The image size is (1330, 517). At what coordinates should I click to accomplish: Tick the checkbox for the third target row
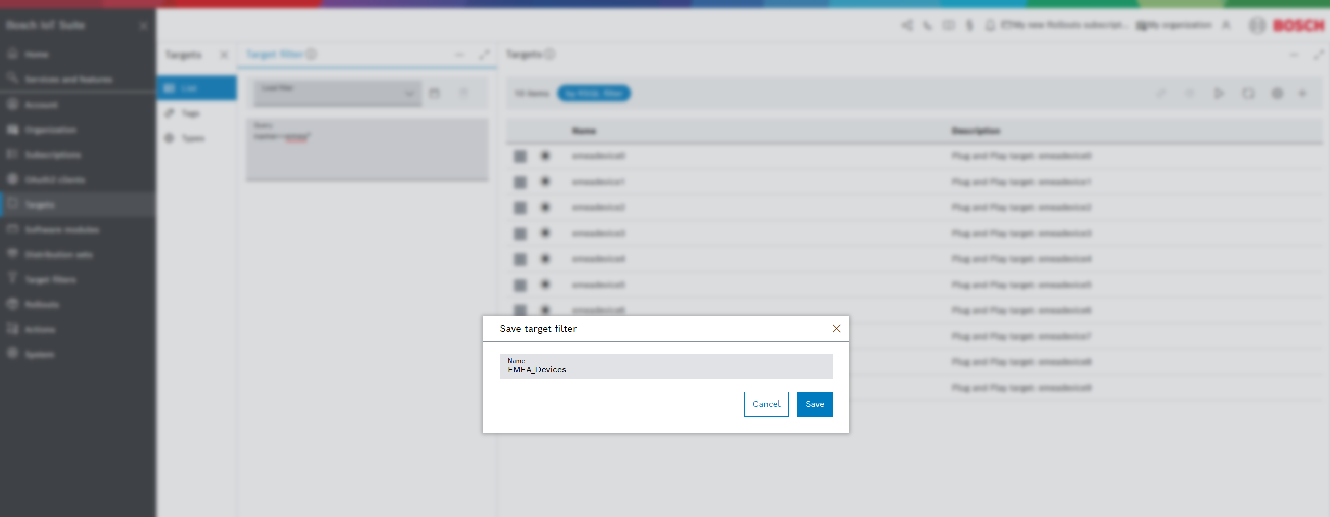tap(520, 208)
